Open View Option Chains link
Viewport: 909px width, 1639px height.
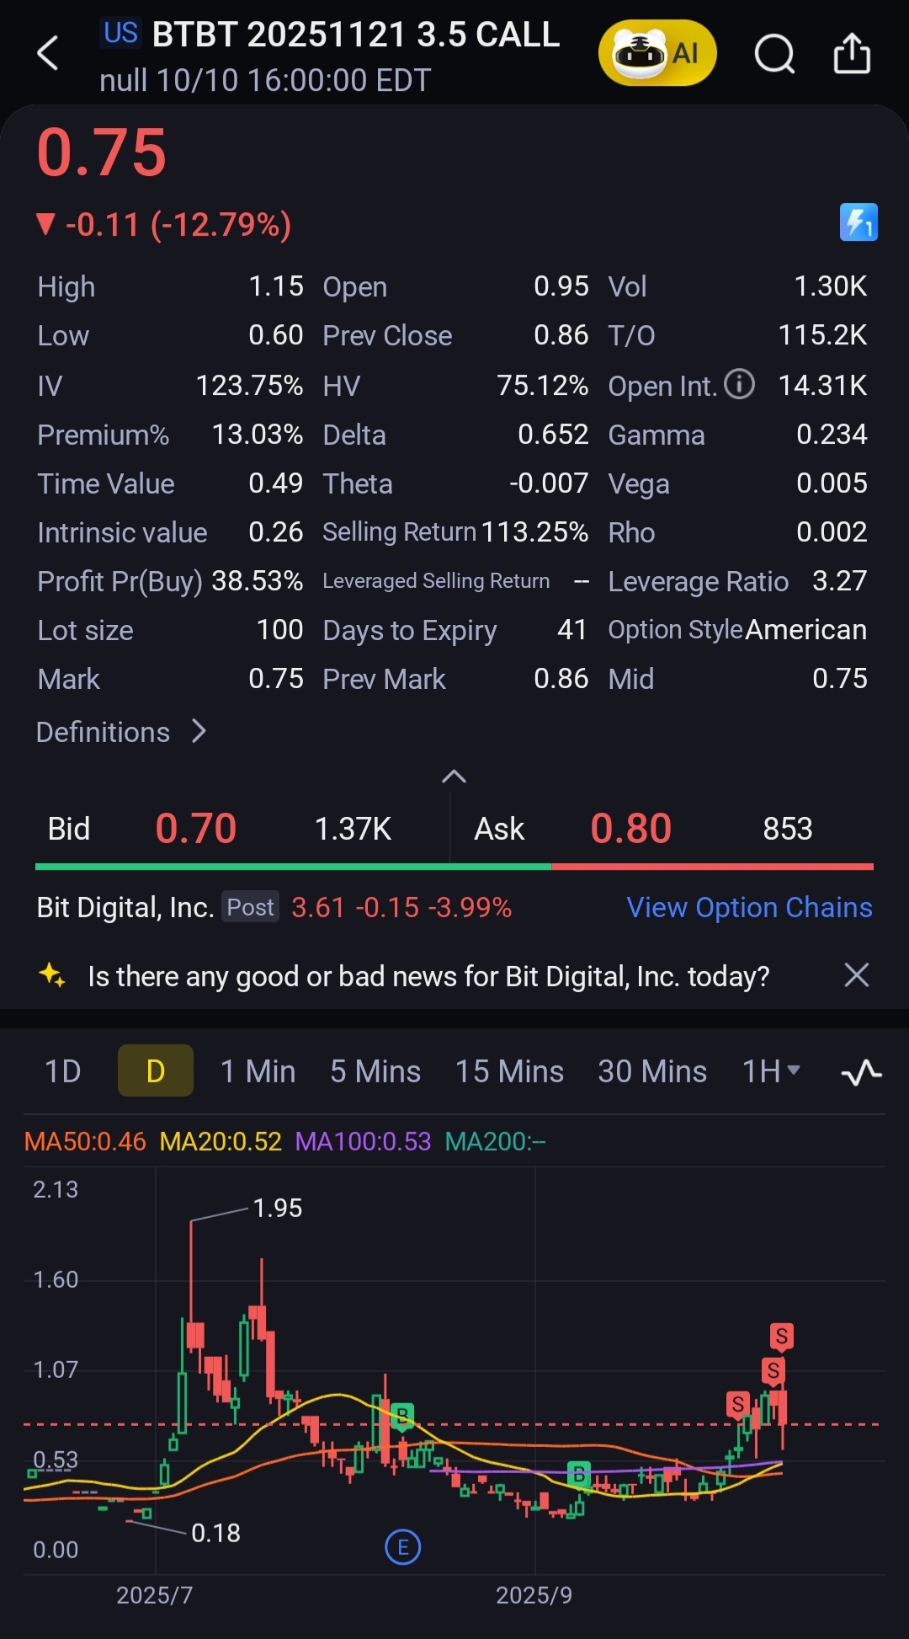(748, 907)
